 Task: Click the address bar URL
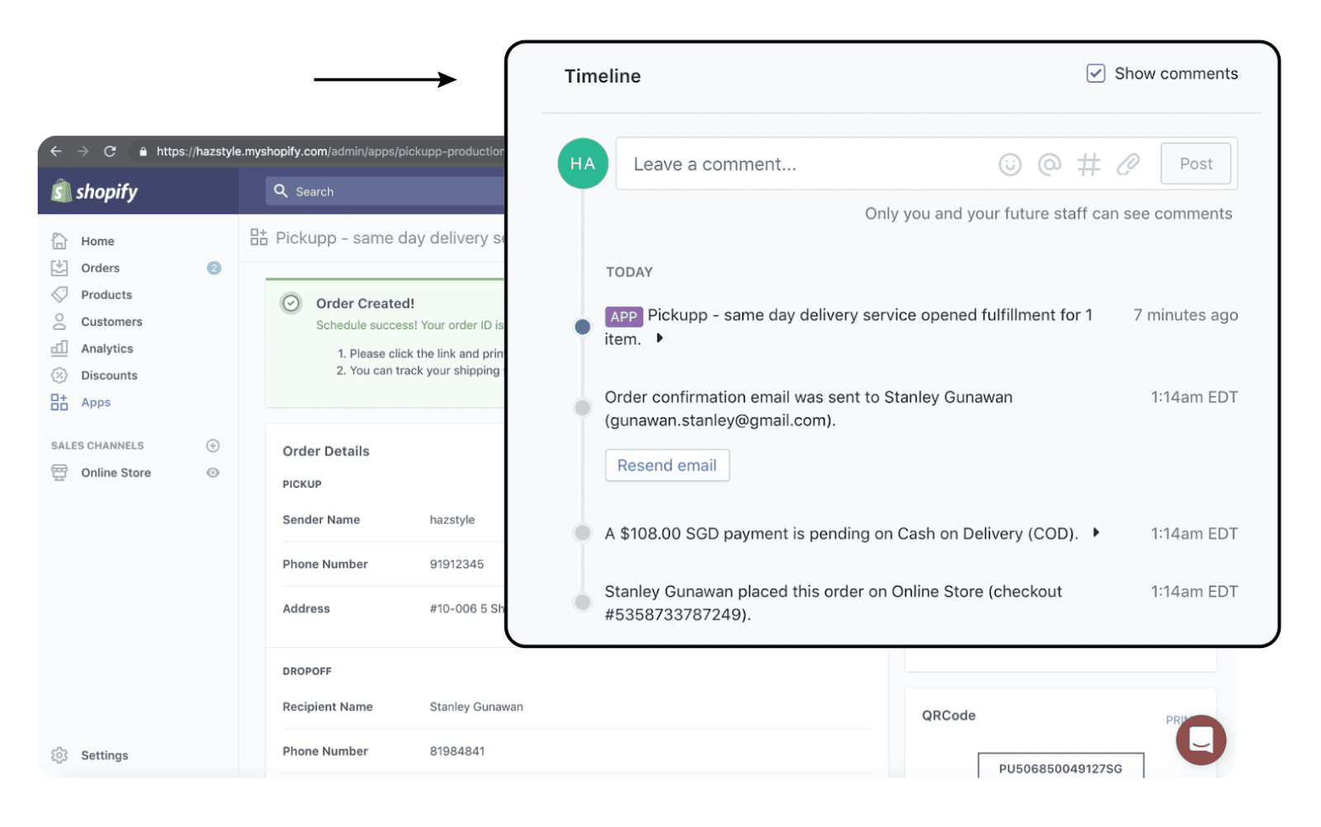tap(329, 152)
